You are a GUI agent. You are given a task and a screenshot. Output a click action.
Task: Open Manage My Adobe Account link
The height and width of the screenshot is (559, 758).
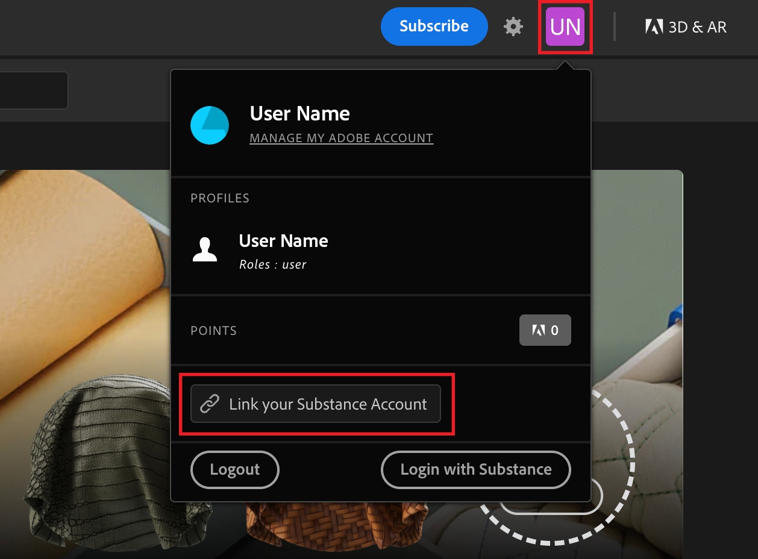click(341, 138)
